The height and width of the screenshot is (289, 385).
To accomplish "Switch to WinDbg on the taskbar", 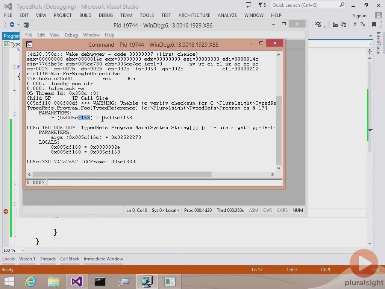I will click(147, 281).
